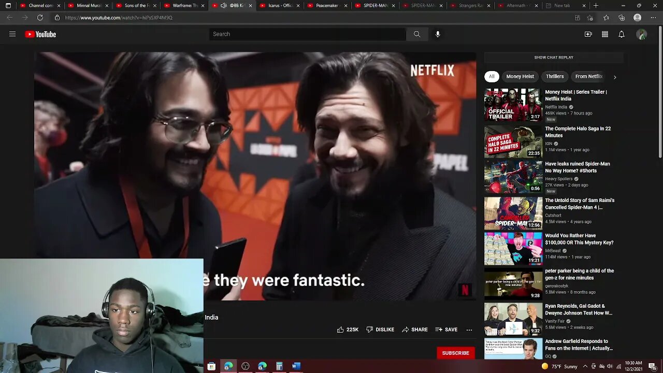Click MrBeast mystery key video thumbnail
Viewport: 663px width, 373px height.
pyautogui.click(x=513, y=249)
